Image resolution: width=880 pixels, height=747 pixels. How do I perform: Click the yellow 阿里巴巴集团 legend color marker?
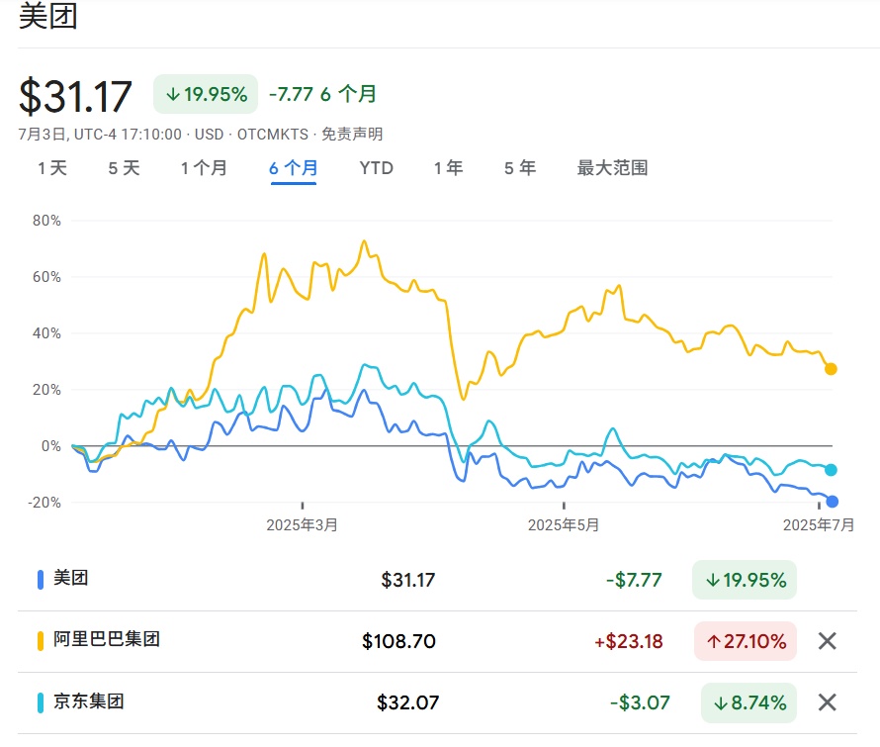pyautogui.click(x=41, y=641)
